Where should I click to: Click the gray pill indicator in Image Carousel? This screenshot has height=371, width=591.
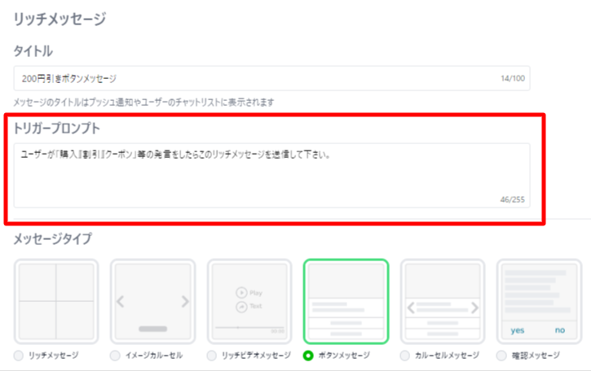pos(152,329)
